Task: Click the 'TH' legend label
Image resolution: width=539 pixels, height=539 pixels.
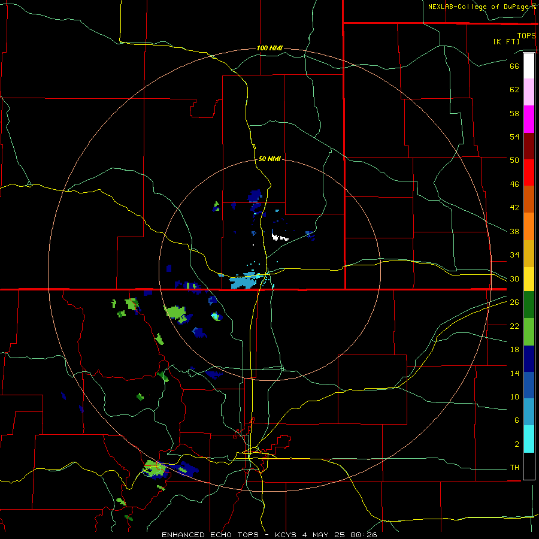Action: pyautogui.click(x=514, y=468)
